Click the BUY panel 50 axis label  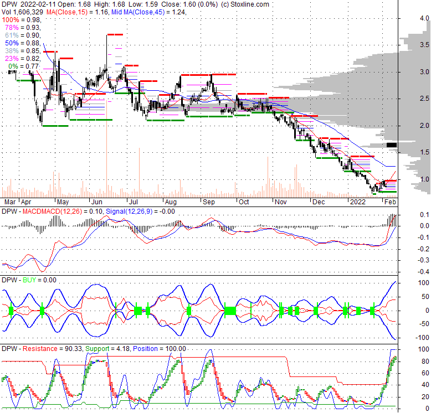click(x=425, y=297)
